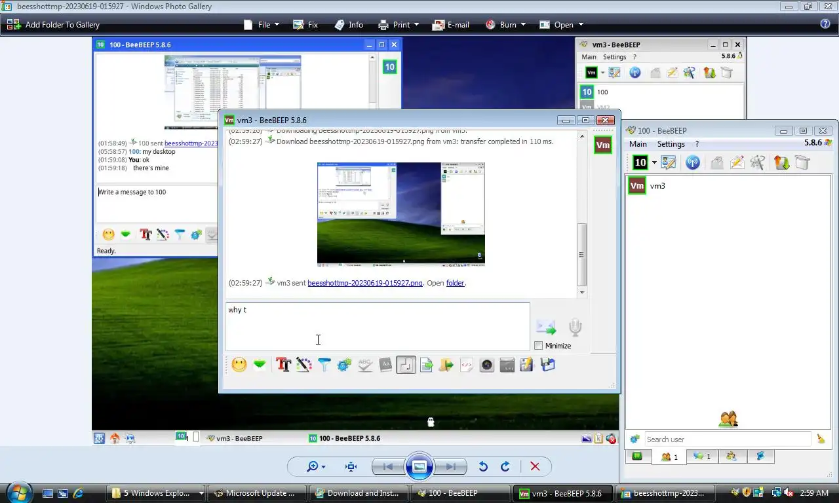Open chat settings gear icon in chat toolbar
The height and width of the screenshot is (503, 839).
point(344,365)
